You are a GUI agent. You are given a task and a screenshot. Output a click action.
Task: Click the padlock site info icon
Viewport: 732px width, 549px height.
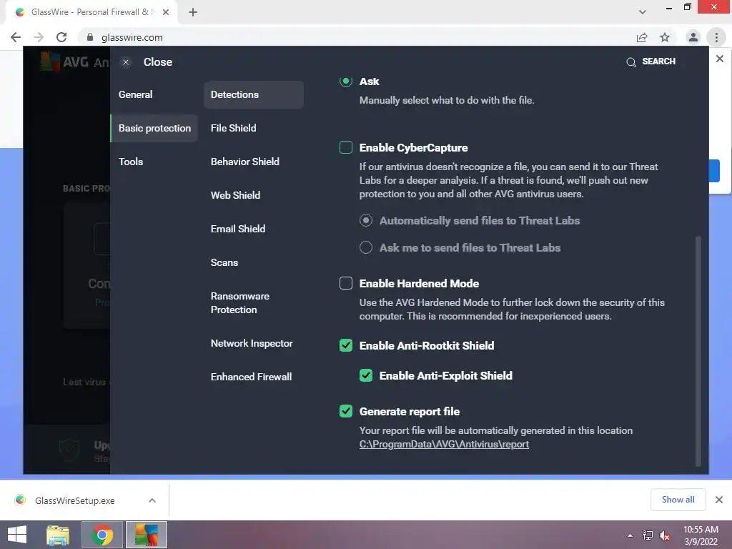pyautogui.click(x=90, y=37)
